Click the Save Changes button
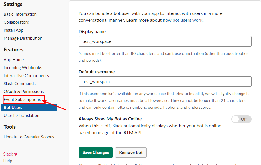 pos(96,152)
